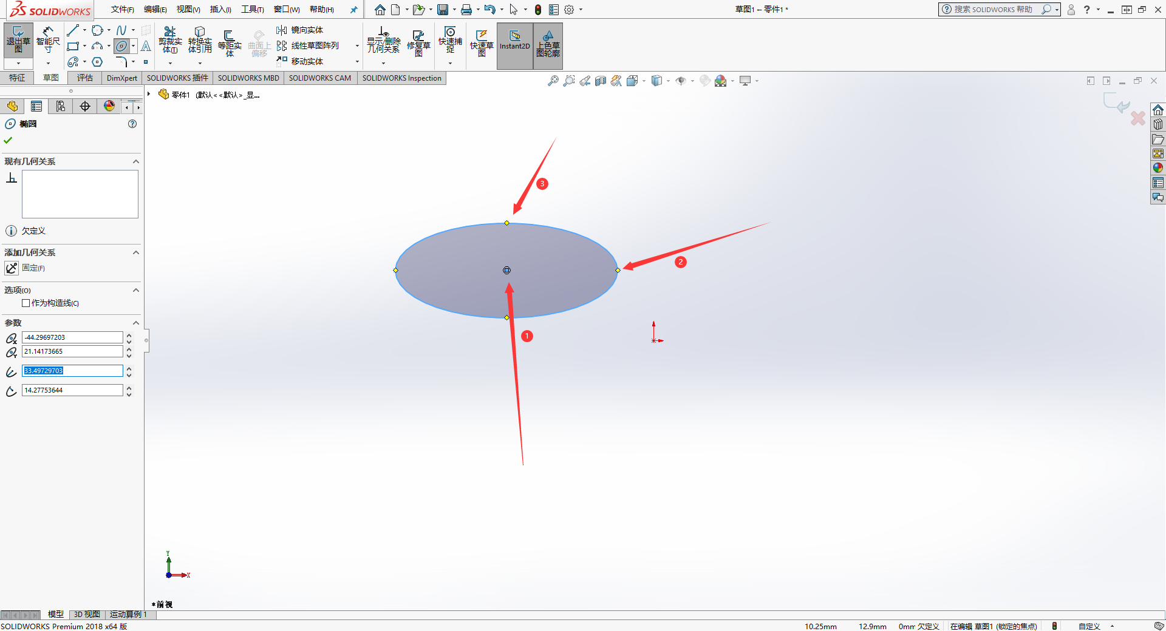Collapse the 现有几何关系 section
Viewport: 1166px width, 631px height.
pyautogui.click(x=136, y=161)
